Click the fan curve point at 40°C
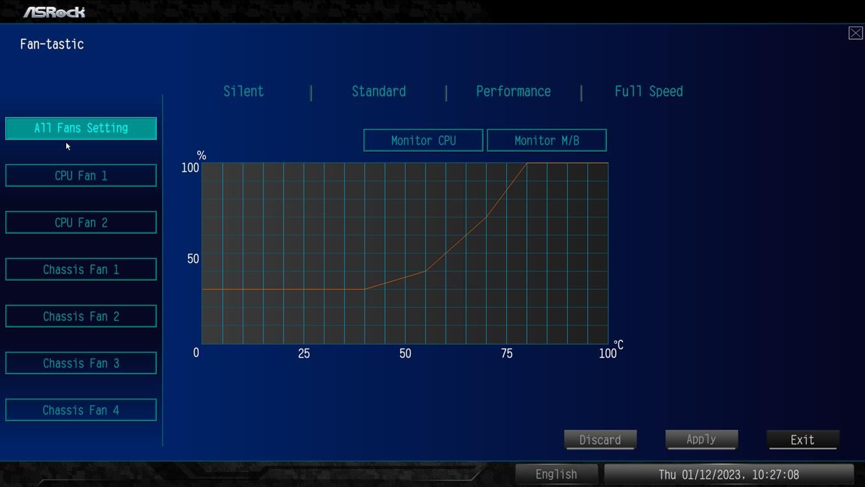 [x=365, y=289]
